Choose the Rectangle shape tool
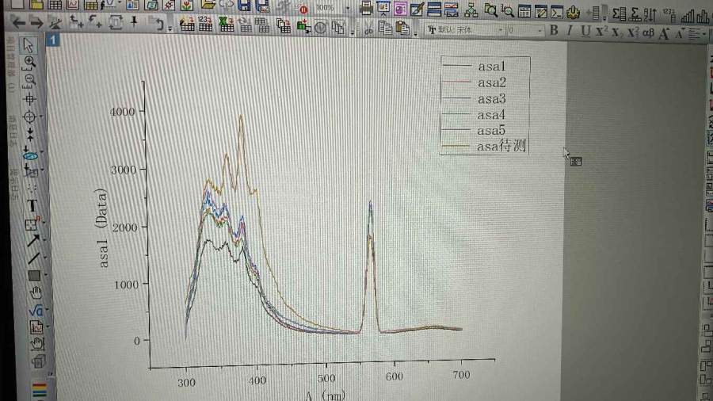Viewport: 713px width, 401px height. 34,275
